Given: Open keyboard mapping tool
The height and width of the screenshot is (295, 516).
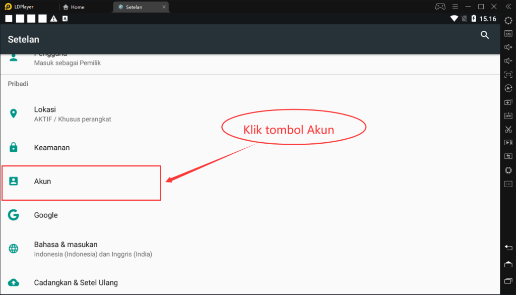Looking at the screenshot, I should 508,33.
